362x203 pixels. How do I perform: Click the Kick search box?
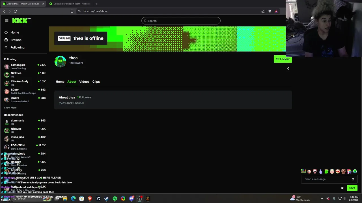pyautogui.click(x=181, y=21)
